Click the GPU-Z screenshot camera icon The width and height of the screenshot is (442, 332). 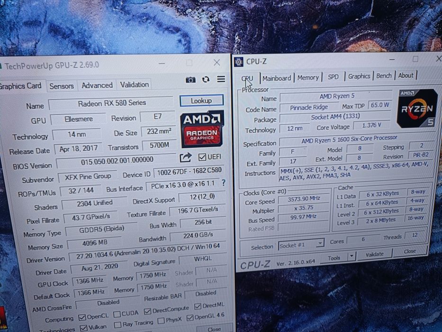coord(190,80)
